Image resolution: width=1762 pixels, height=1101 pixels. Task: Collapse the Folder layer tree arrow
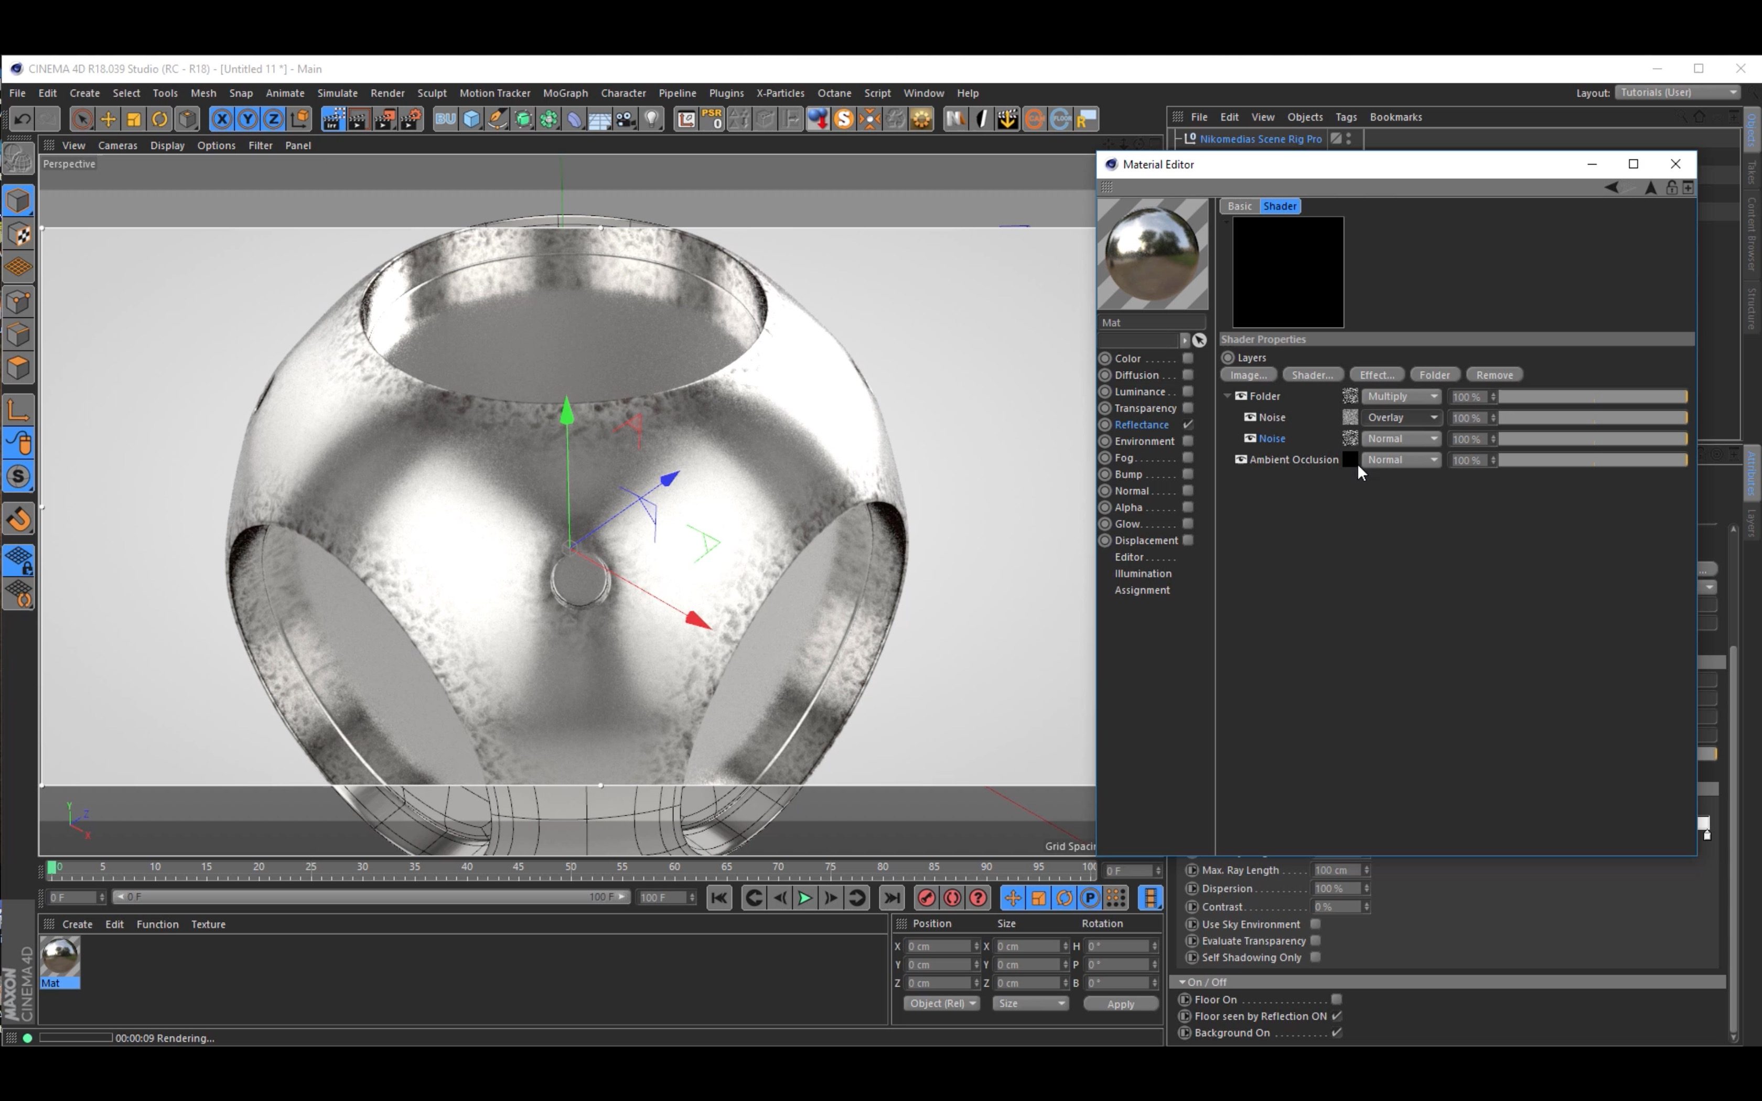[x=1227, y=396]
